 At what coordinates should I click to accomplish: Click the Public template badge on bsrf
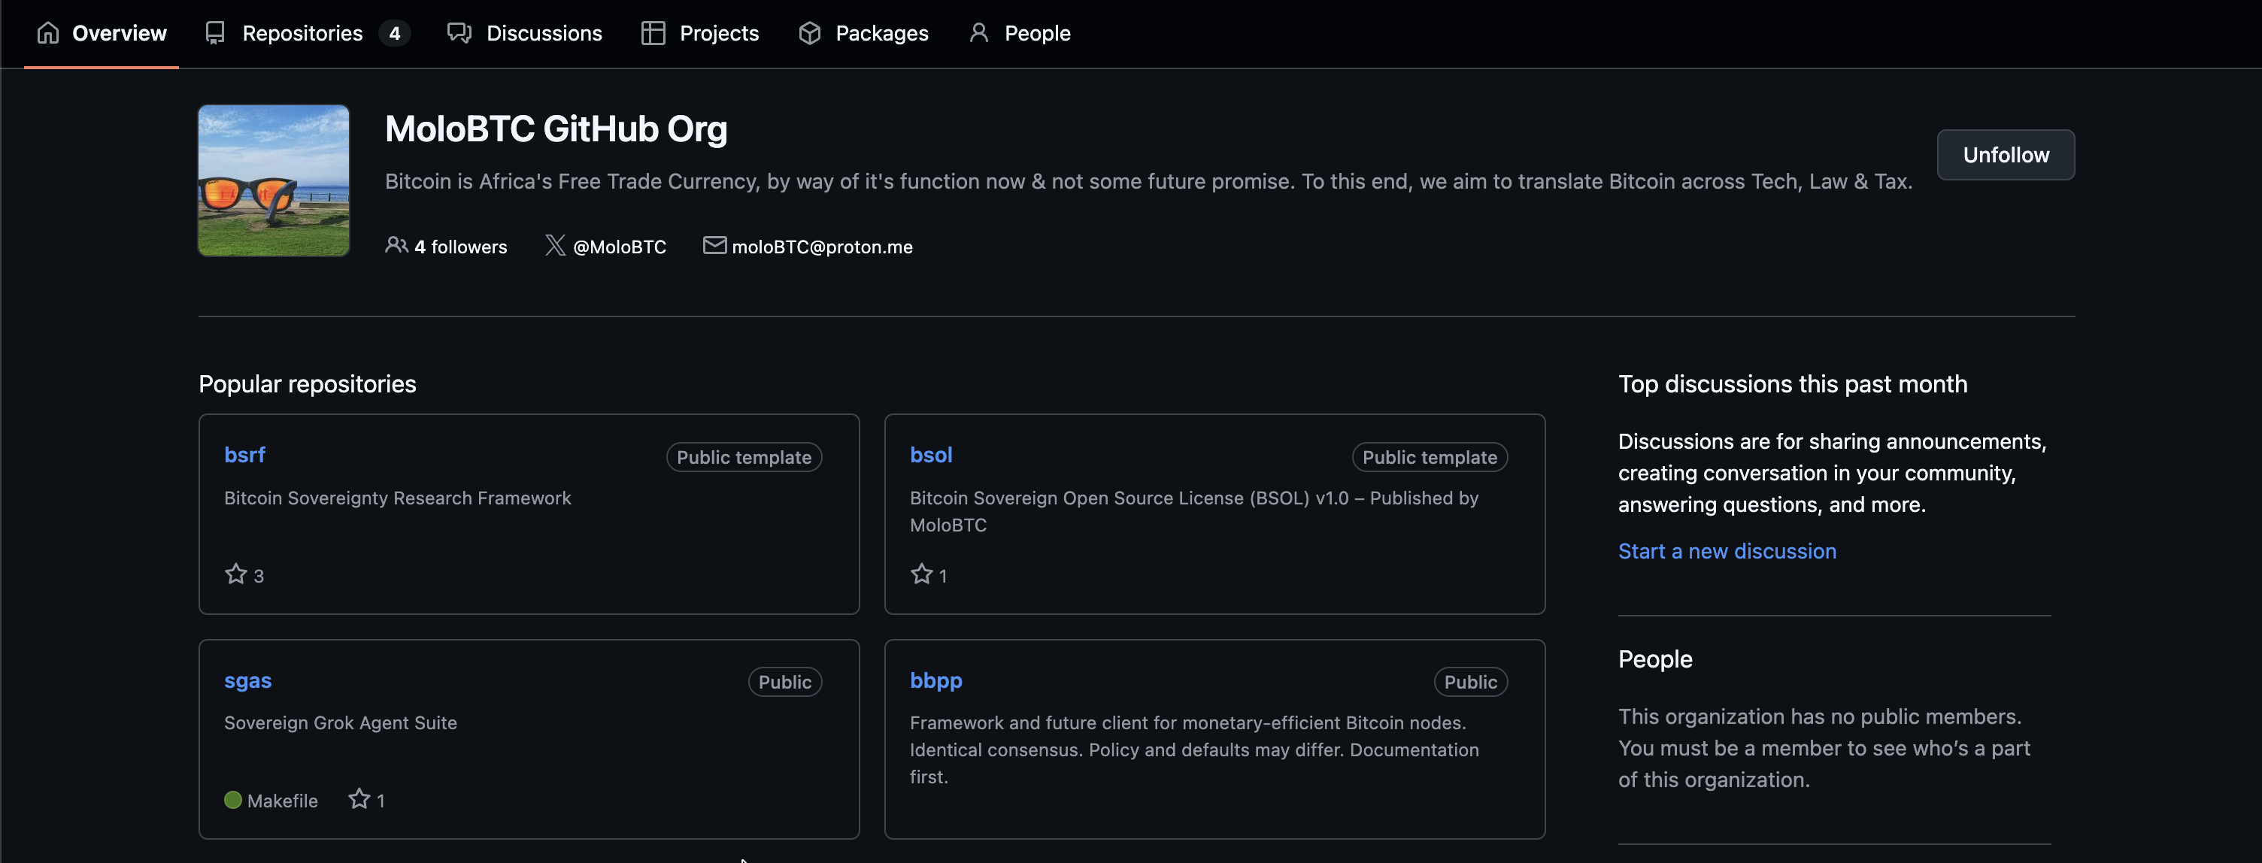(744, 456)
